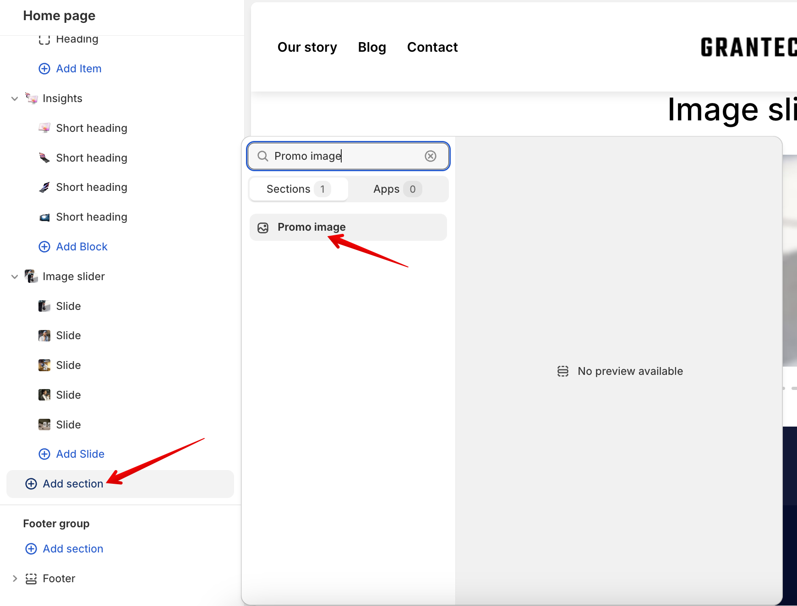Click the plus icon beside Add Block
The height and width of the screenshot is (606, 797).
tap(44, 247)
